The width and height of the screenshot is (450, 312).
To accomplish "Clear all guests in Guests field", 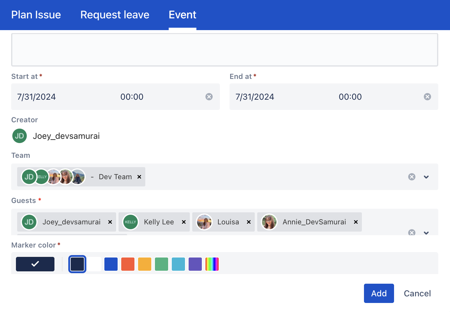I will coord(412,232).
